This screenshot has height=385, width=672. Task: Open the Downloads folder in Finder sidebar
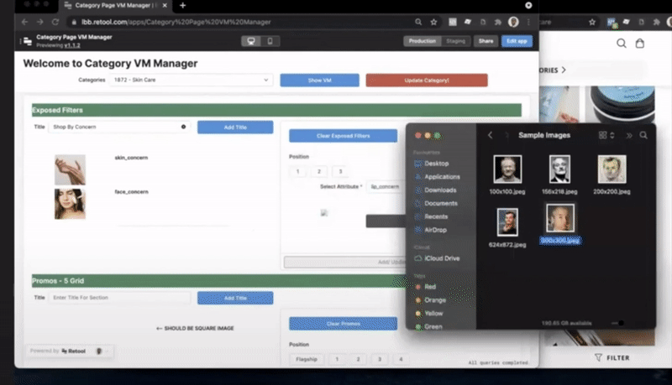coord(440,190)
